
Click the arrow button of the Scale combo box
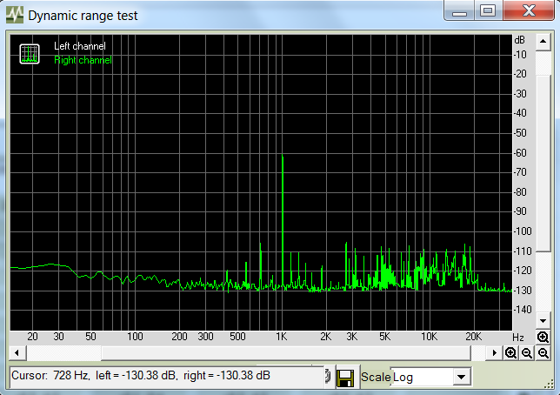462,377
